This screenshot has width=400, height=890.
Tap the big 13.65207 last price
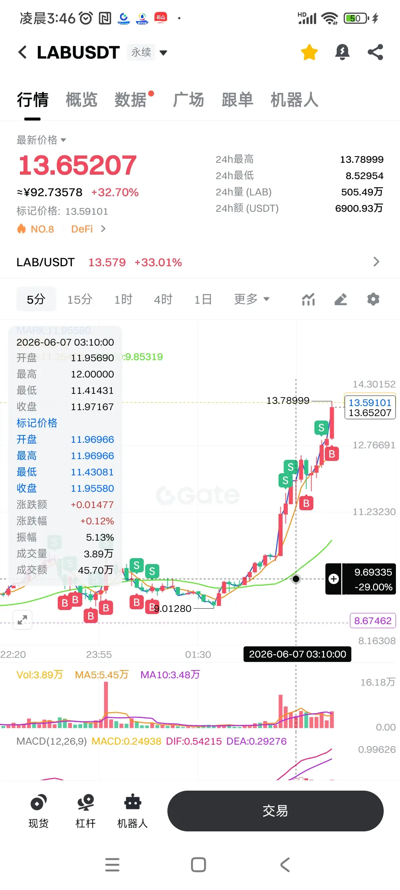pos(77,165)
